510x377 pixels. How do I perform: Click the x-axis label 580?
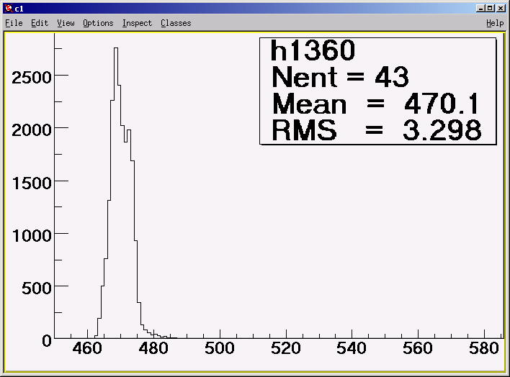coord(484,348)
